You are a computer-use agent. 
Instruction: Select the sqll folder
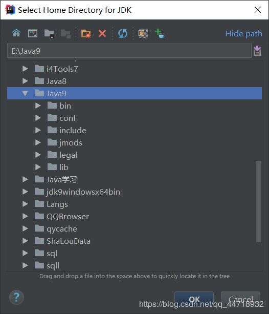134,265
